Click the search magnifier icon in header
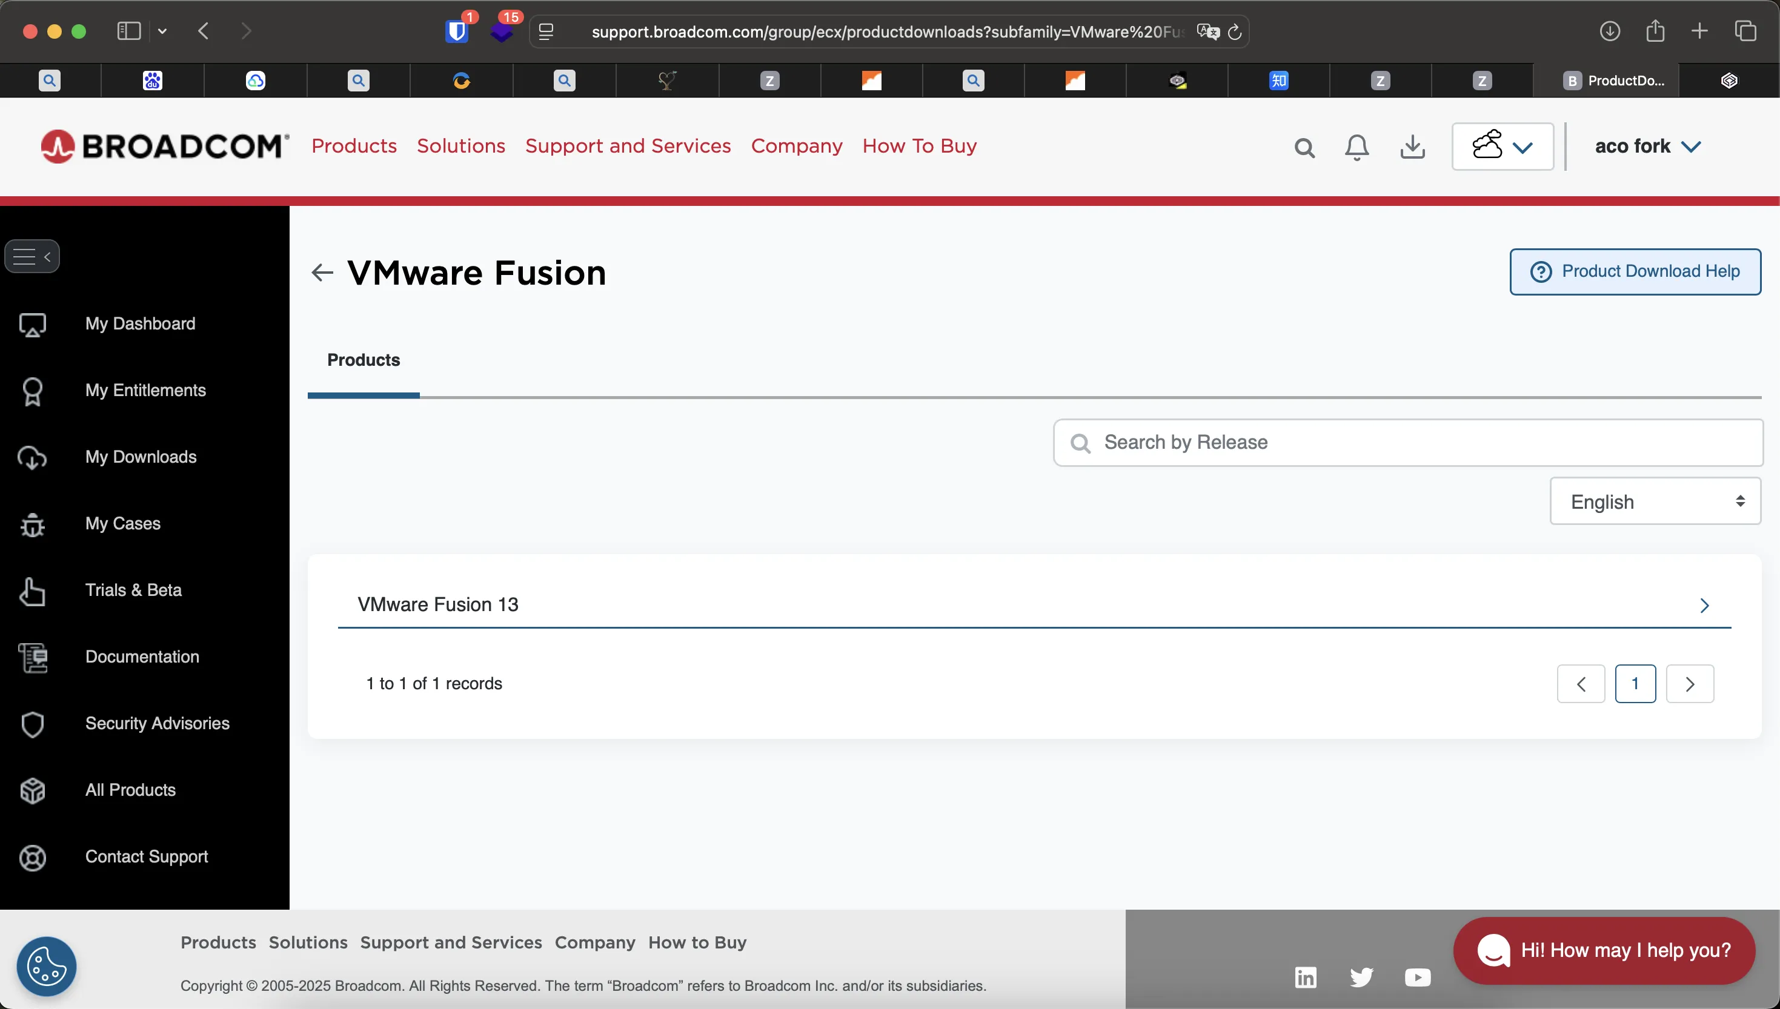Image resolution: width=1780 pixels, height=1009 pixels. pos(1304,147)
